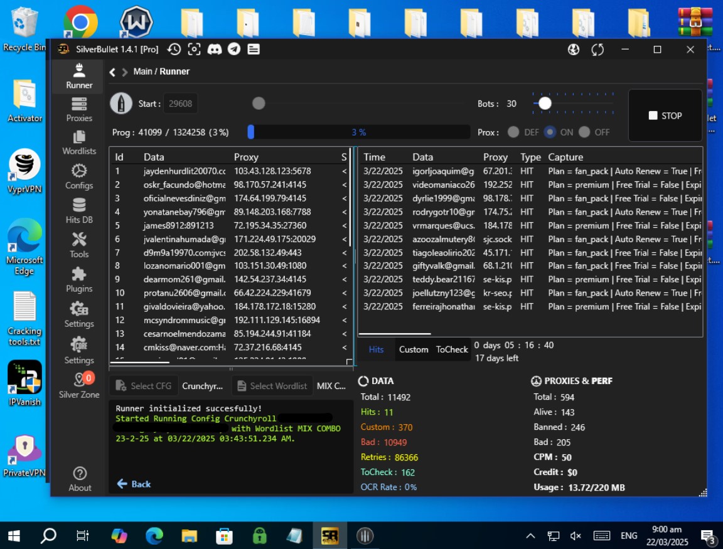723x549 pixels.
Task: Click the '17 days left' text
Action: tap(496, 358)
